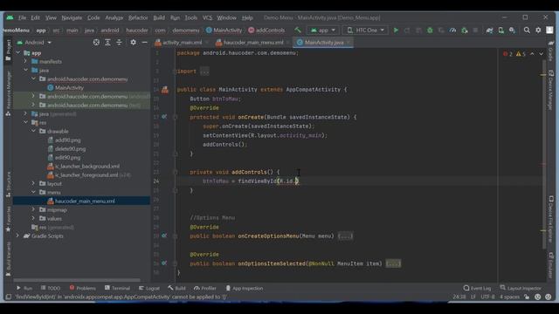Expand the layout folder
The image size is (559, 314).
(33, 184)
